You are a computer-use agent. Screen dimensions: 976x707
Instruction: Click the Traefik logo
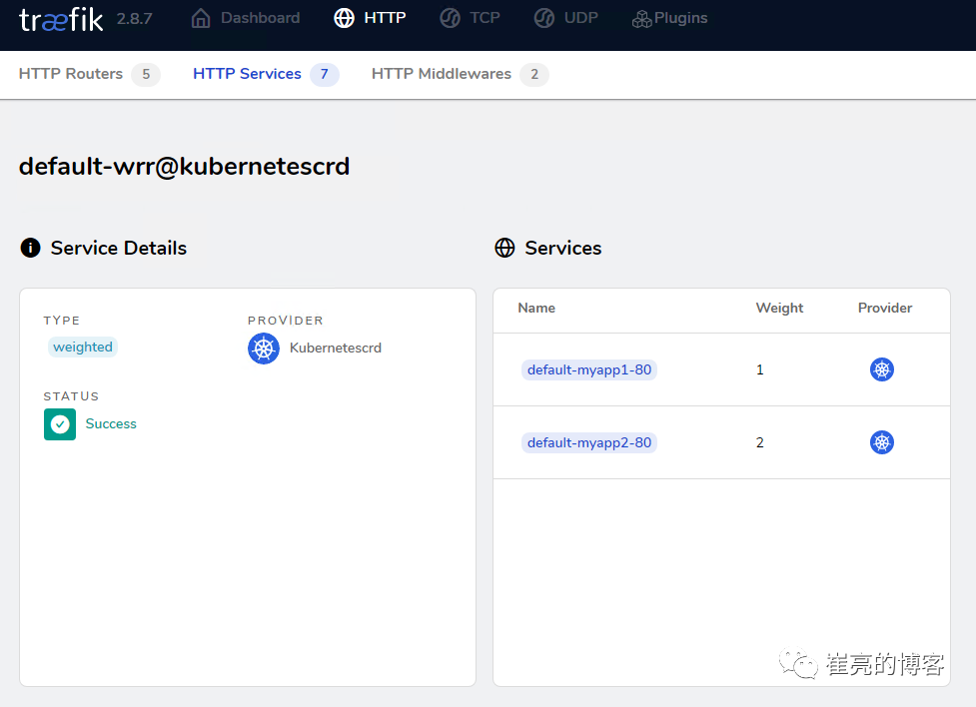[x=61, y=19]
